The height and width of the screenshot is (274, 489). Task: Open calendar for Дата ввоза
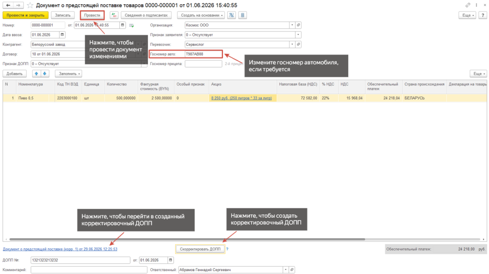[x=62, y=34]
